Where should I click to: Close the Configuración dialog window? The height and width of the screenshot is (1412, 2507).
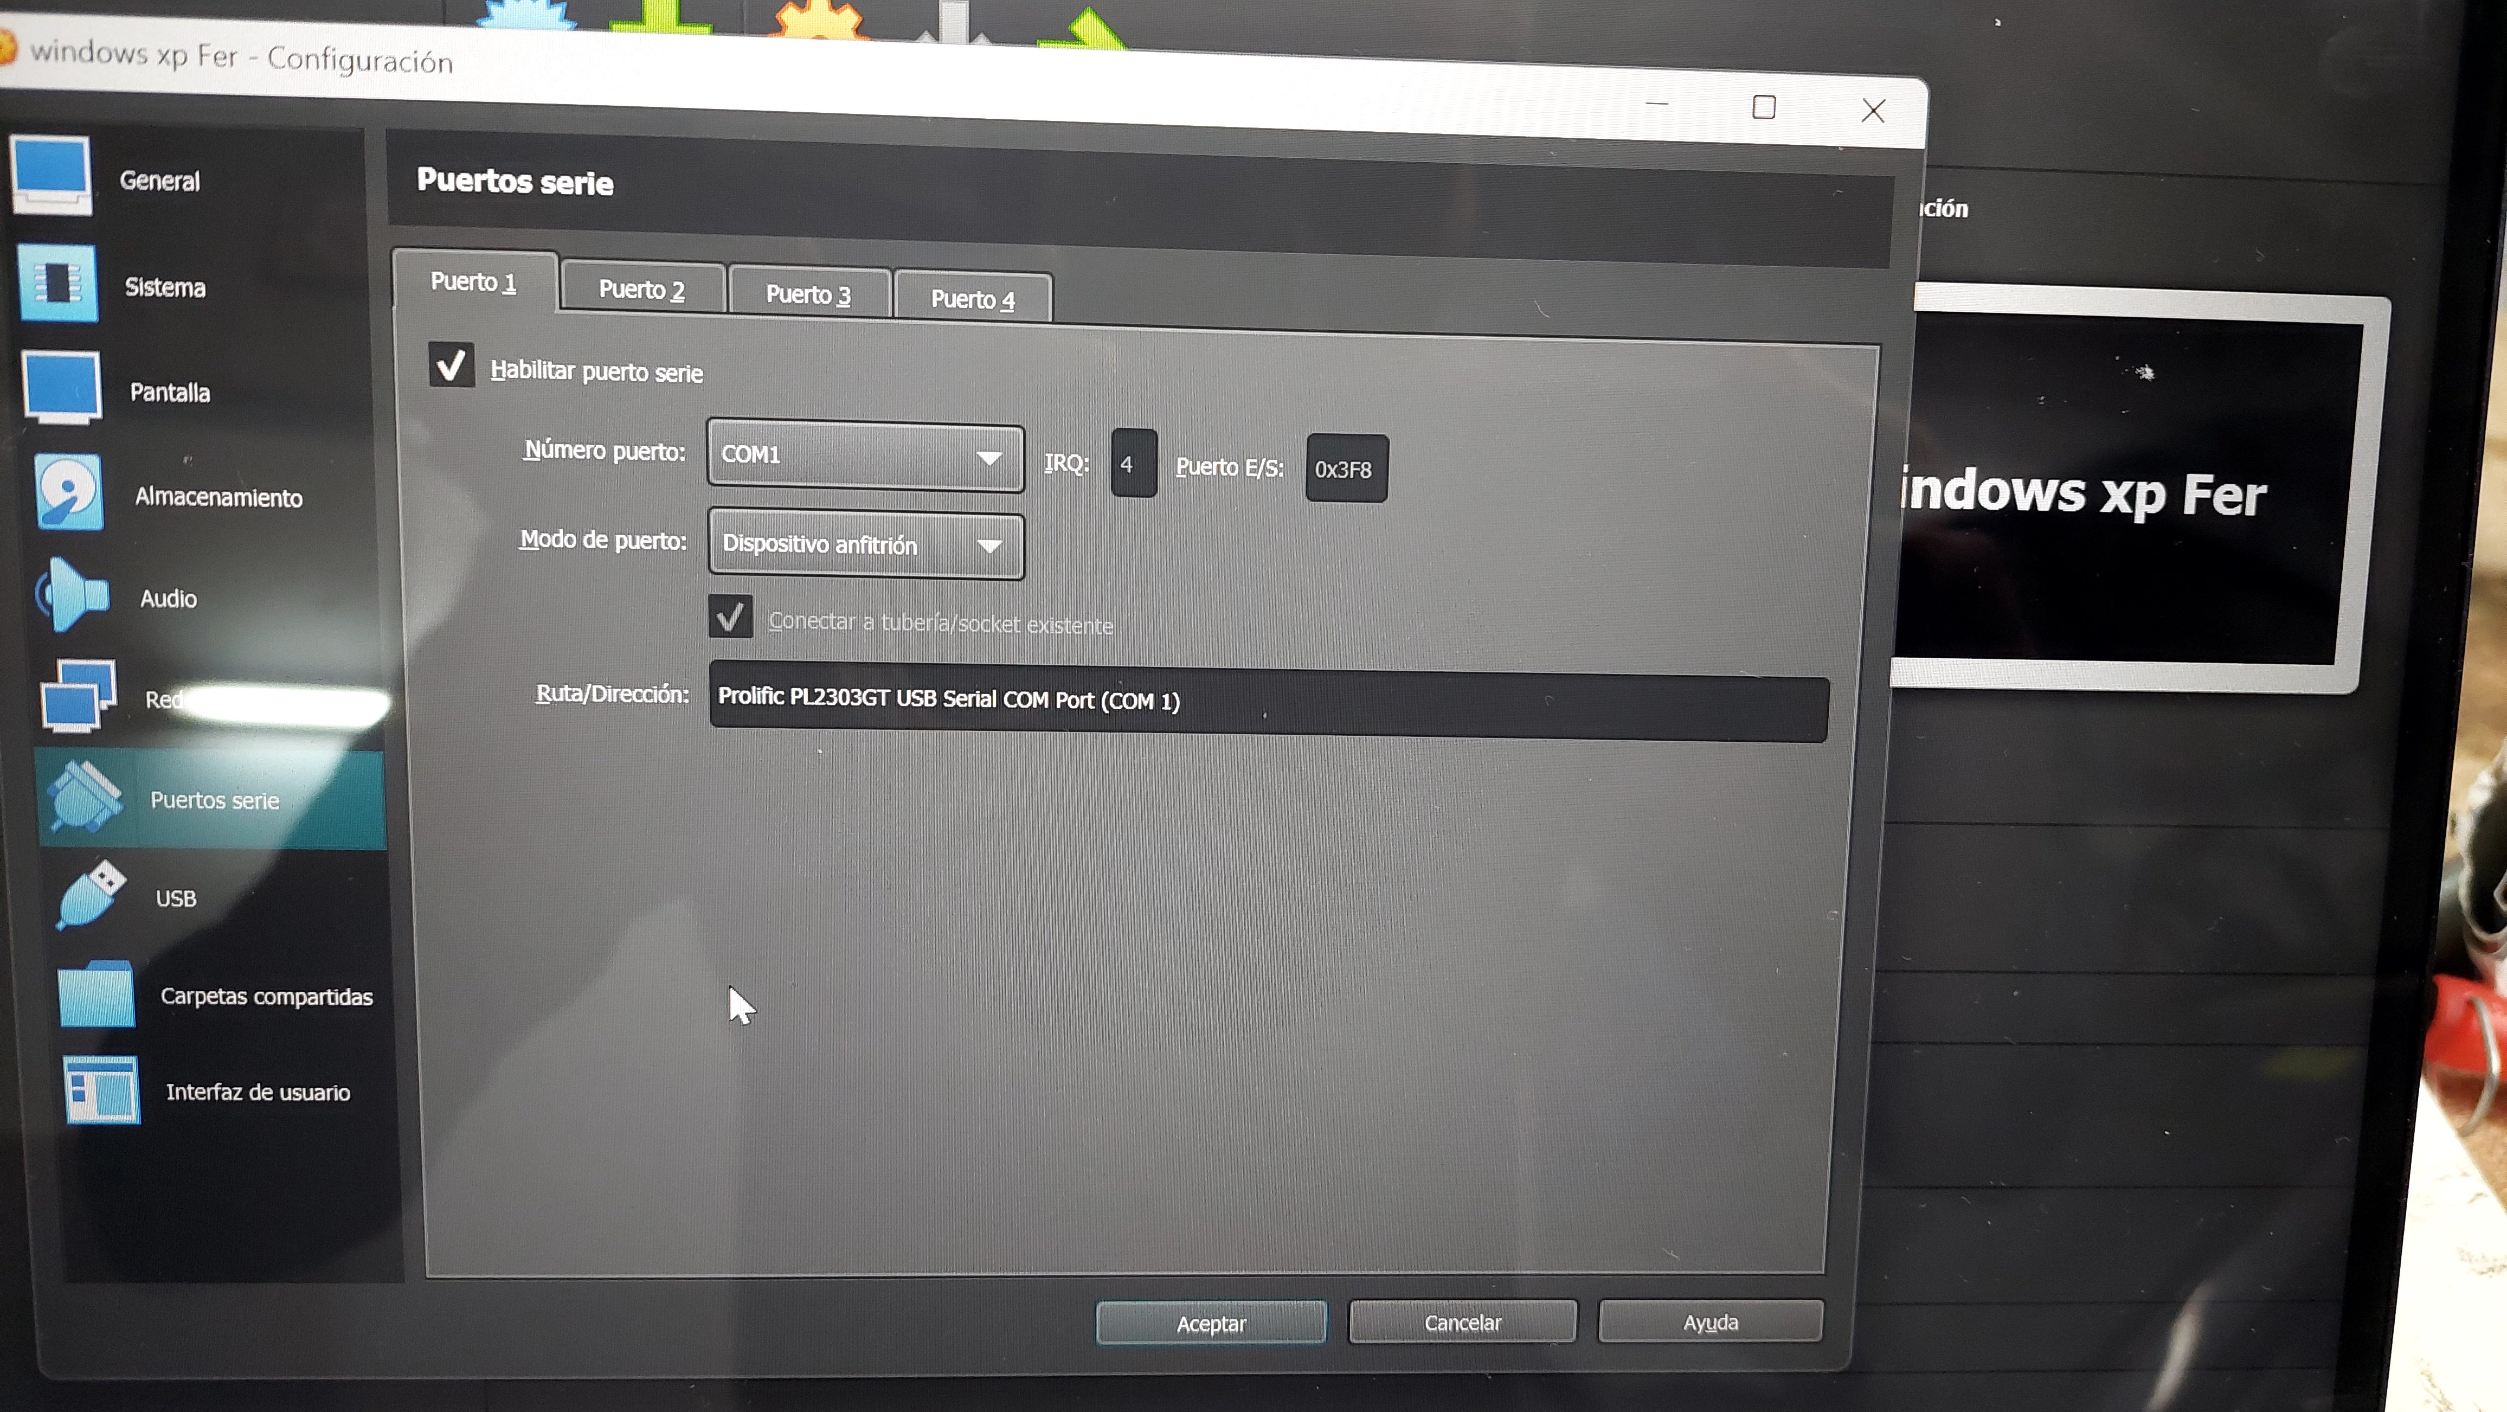(x=1873, y=111)
